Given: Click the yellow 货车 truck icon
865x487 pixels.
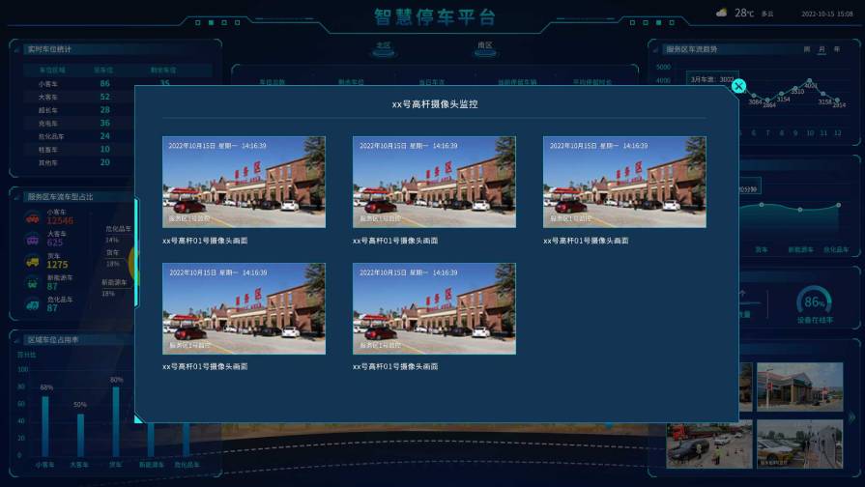Looking at the screenshot, I should click(x=33, y=262).
